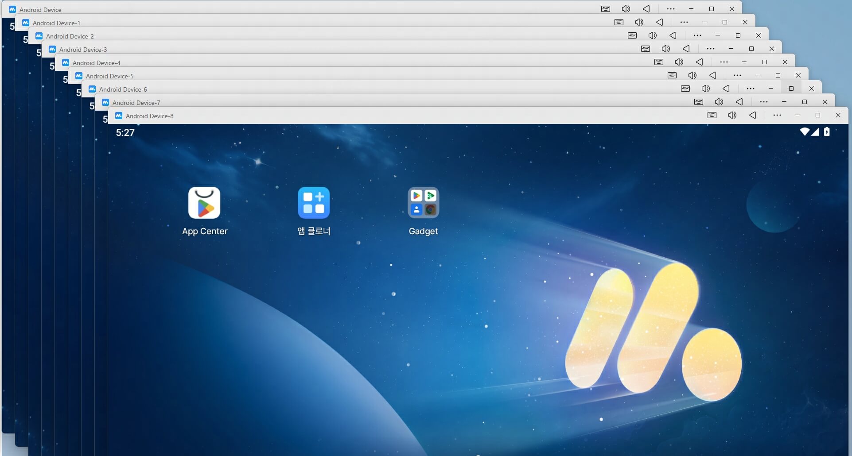Click volume icon in Android Device-8 window
This screenshot has height=456, width=852.
coord(732,115)
